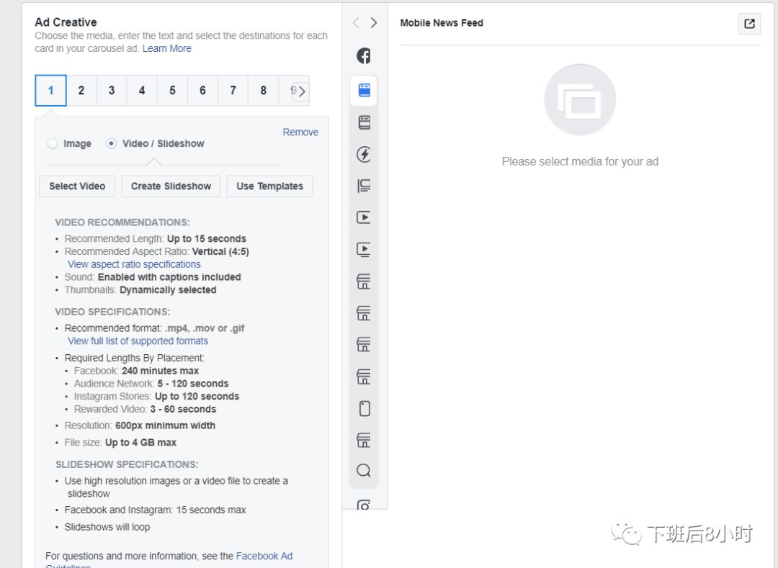This screenshot has width=778, height=568.
Task: Click the SLIDESHOW SPECIFICATIONS heading
Action: [x=127, y=464]
